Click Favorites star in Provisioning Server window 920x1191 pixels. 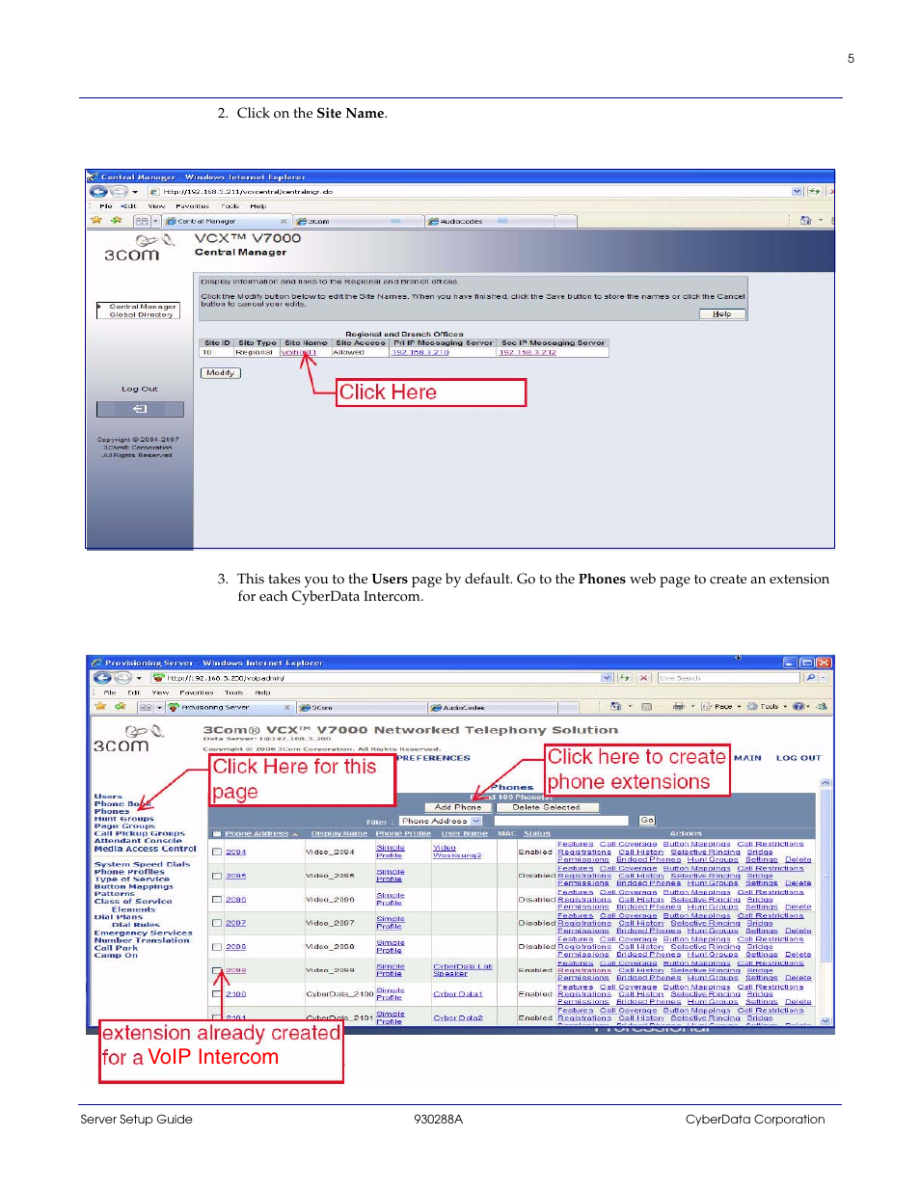99,707
